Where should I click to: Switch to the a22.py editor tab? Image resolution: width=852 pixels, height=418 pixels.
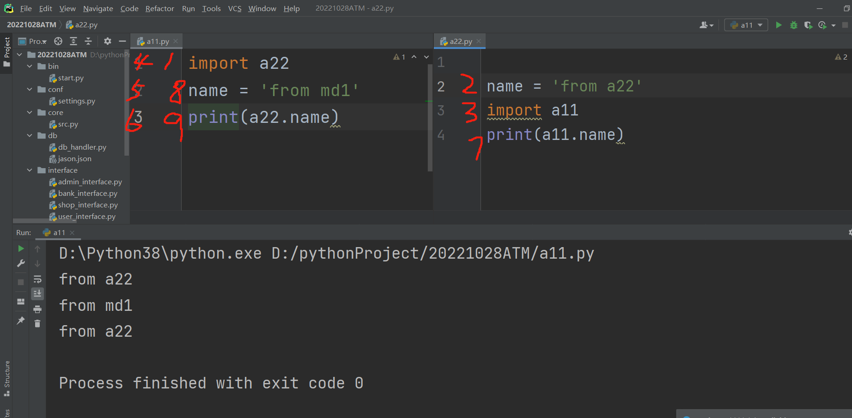(x=461, y=41)
